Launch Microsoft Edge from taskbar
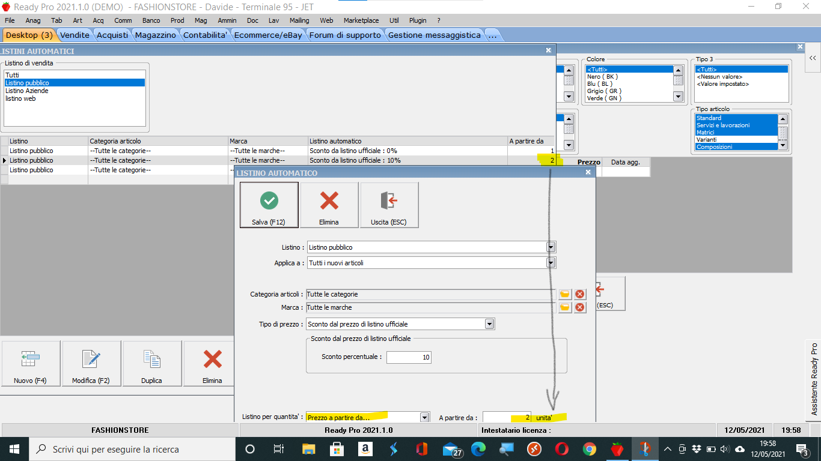 [478, 449]
